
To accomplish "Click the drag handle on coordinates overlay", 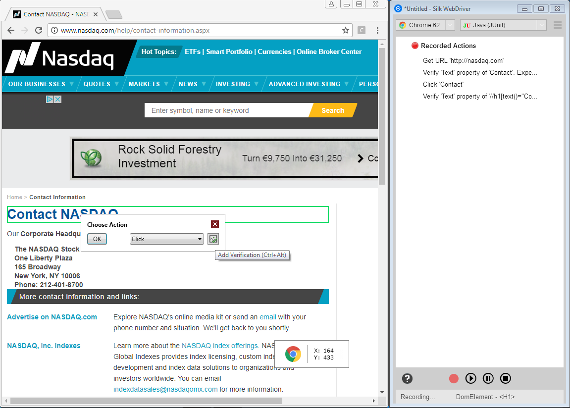I will tap(342, 354).
